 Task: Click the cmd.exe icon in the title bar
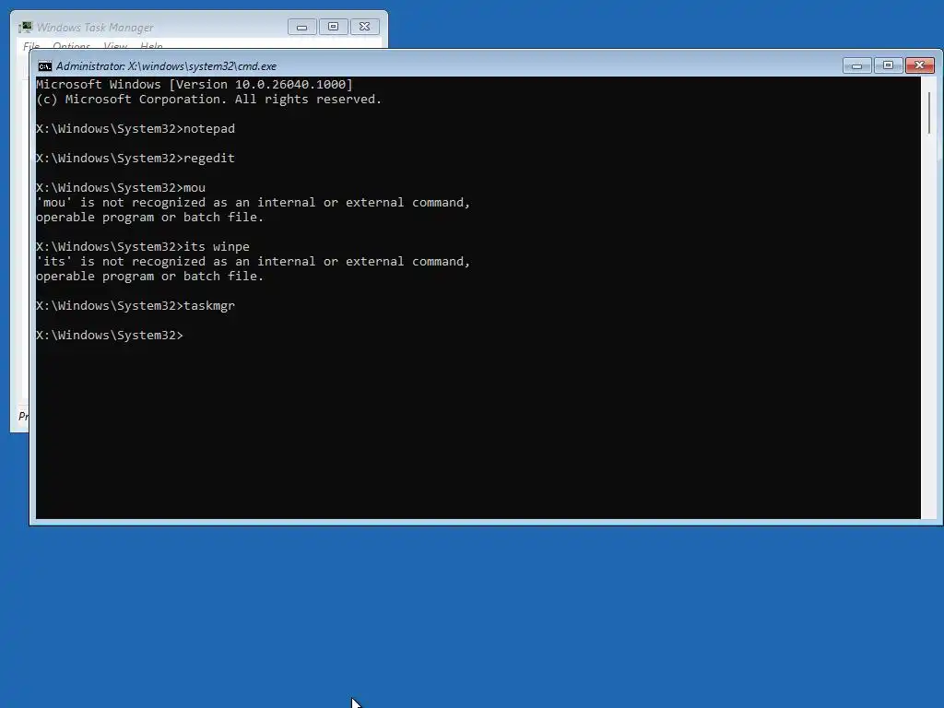pyautogui.click(x=44, y=66)
